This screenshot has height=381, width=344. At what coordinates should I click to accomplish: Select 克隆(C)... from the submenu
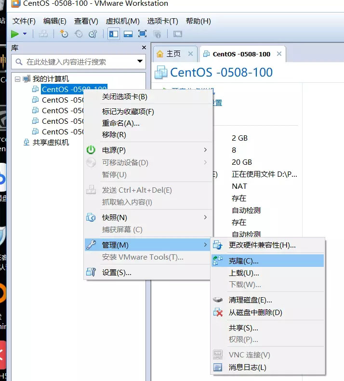point(244,261)
